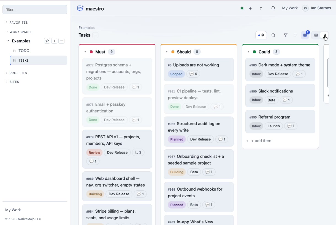Click the blue dot 0 counter button

[x=261, y=35]
